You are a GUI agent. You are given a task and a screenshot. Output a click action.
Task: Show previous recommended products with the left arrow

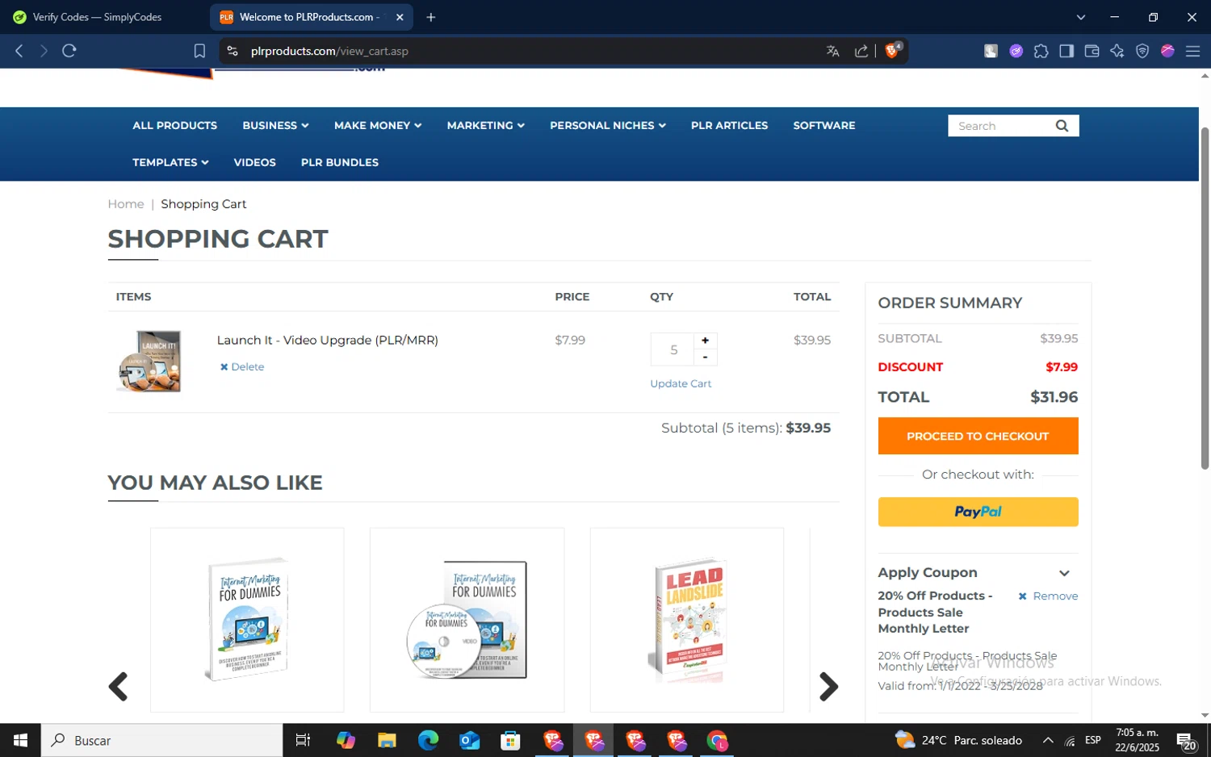click(118, 687)
